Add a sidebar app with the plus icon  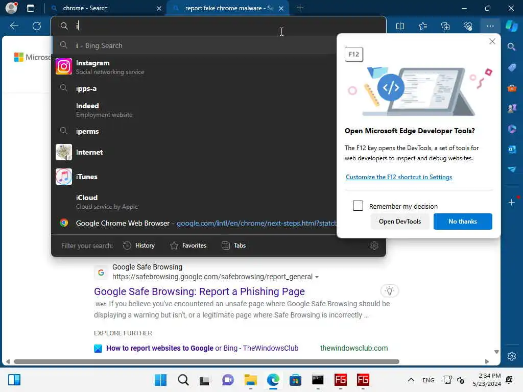pos(512,202)
